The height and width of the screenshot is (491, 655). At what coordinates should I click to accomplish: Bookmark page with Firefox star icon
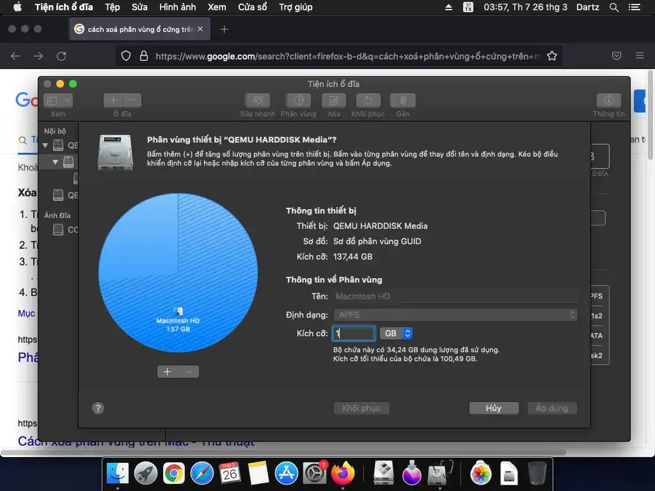pos(552,56)
